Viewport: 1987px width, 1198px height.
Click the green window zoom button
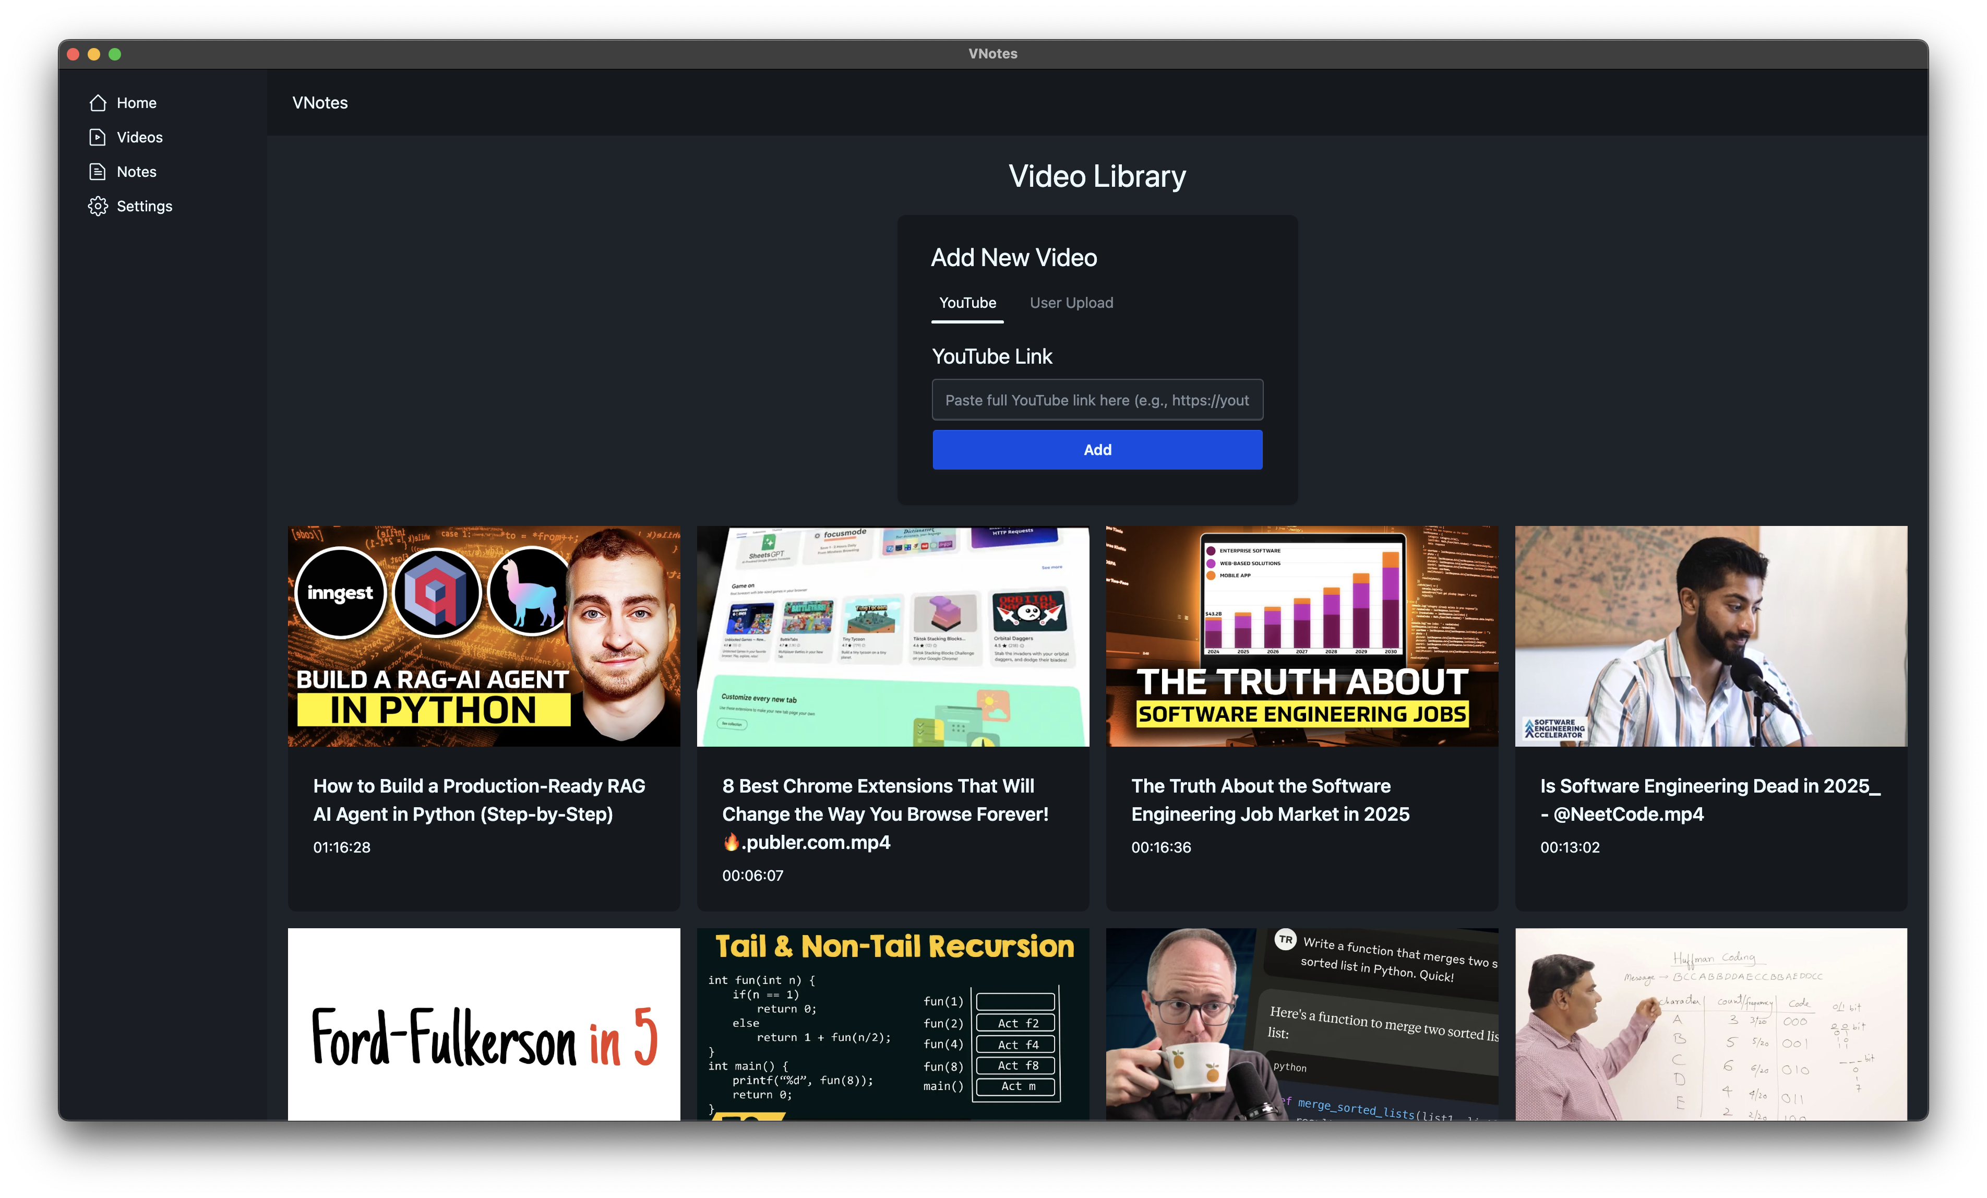[x=115, y=54]
